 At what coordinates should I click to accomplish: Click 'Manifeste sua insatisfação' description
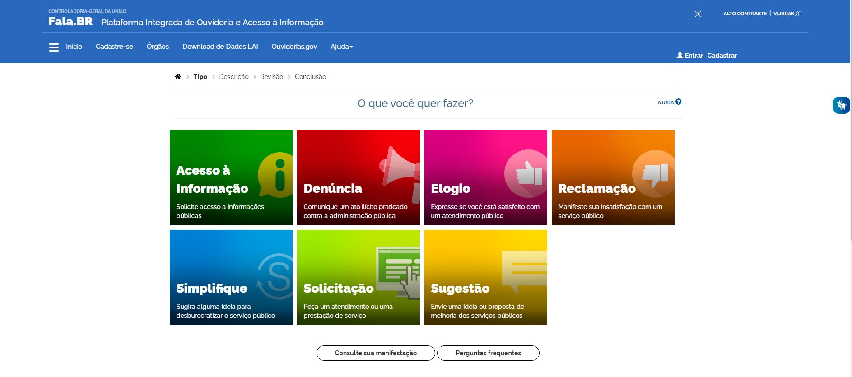(x=610, y=211)
